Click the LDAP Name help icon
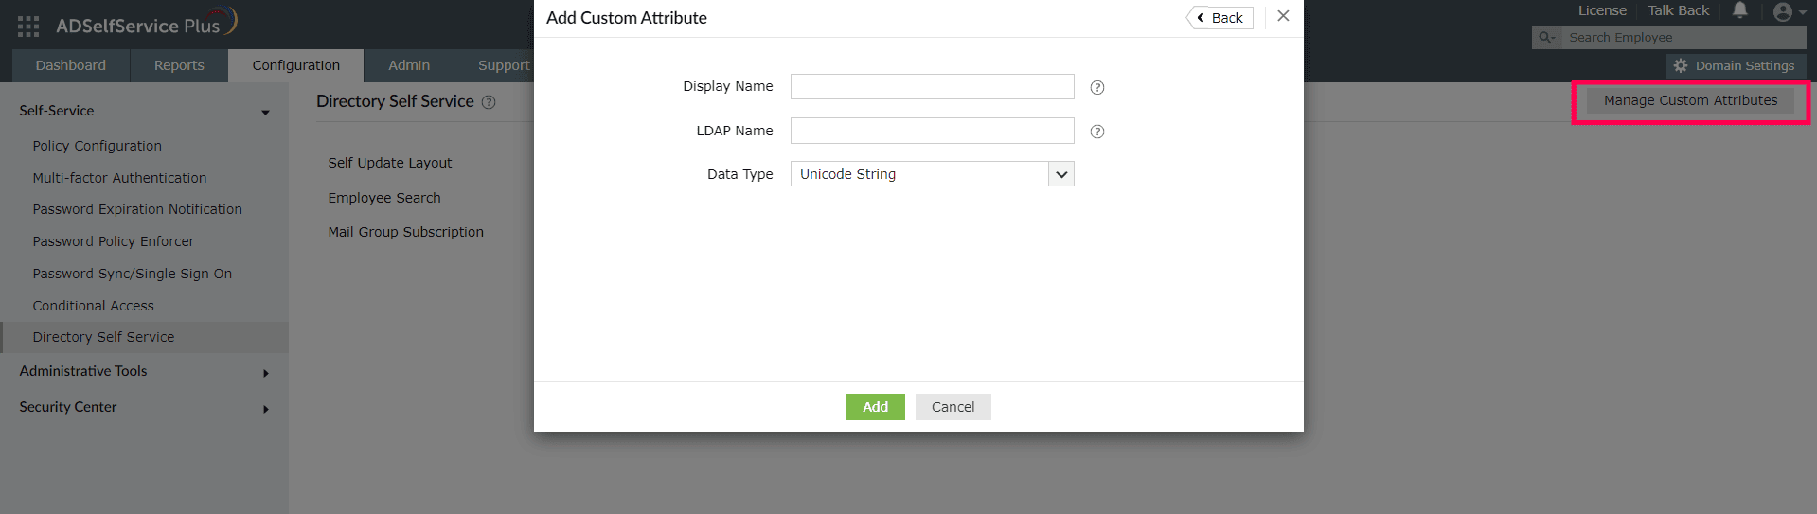 pyautogui.click(x=1097, y=132)
